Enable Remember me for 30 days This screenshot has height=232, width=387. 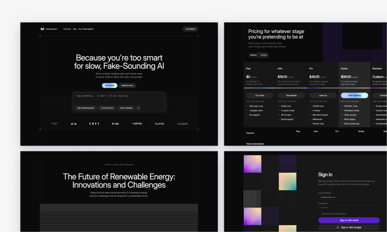319,213
